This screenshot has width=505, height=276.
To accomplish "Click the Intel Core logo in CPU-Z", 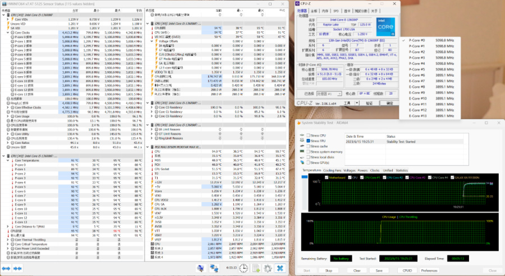I will [x=387, y=27].
